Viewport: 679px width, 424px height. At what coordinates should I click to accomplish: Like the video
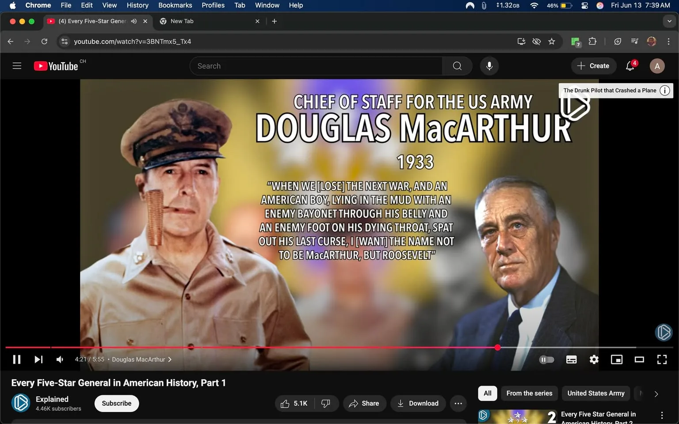coord(293,403)
